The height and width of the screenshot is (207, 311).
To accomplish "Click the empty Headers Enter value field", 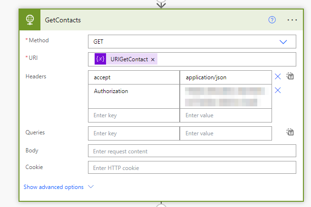I will point(225,115).
